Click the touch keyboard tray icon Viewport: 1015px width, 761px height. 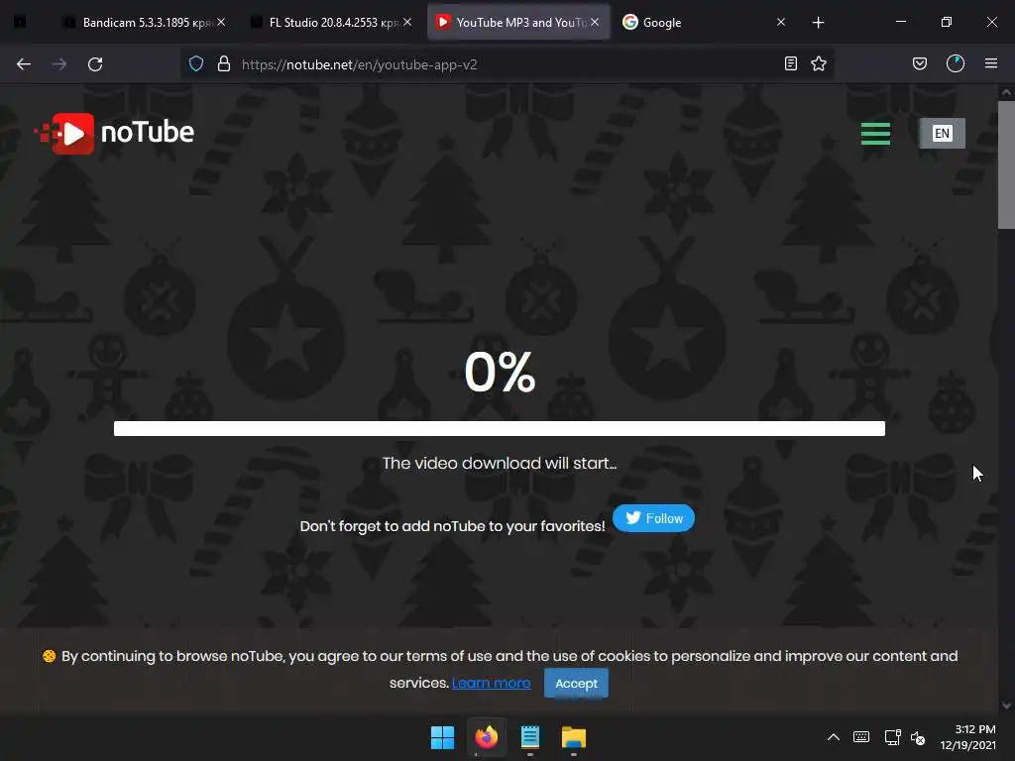pos(861,737)
